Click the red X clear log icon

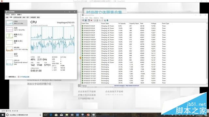(91, 20)
